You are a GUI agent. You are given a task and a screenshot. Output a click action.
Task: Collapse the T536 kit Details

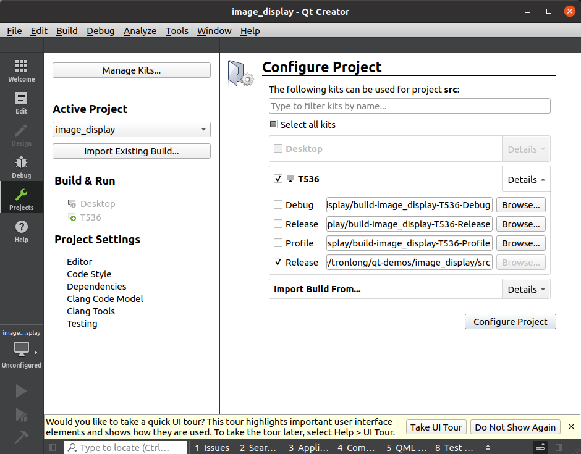526,179
